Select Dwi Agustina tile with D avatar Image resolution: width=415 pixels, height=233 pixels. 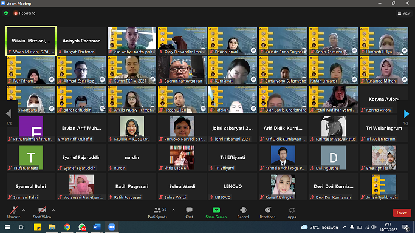pos(334,157)
